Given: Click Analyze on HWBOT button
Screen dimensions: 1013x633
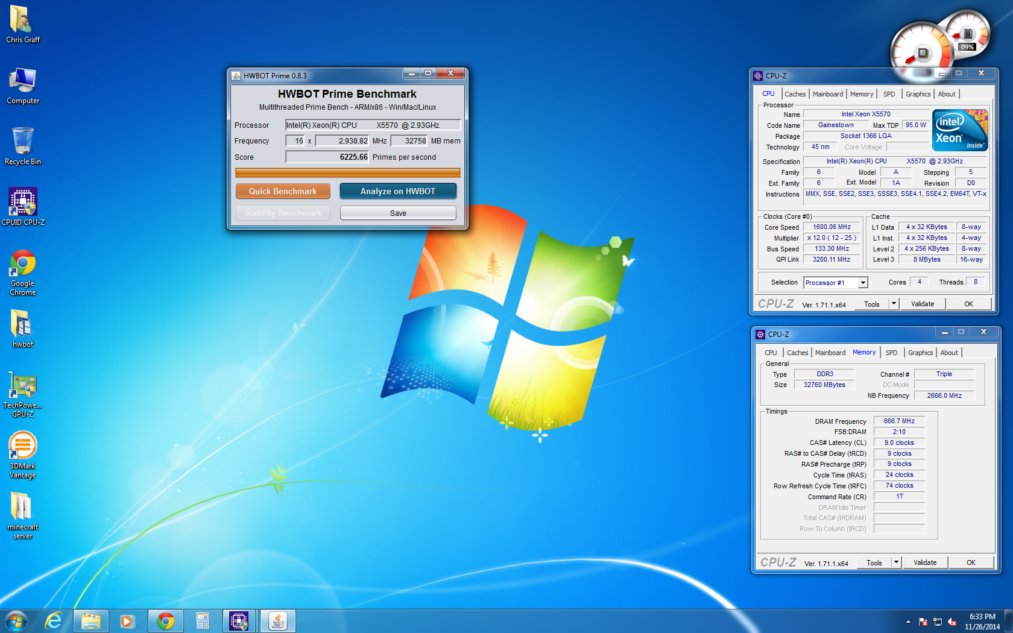Looking at the screenshot, I should [398, 191].
